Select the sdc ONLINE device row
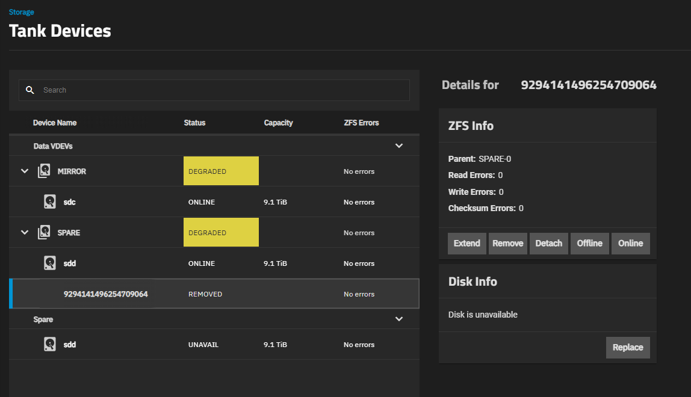 [x=214, y=202]
